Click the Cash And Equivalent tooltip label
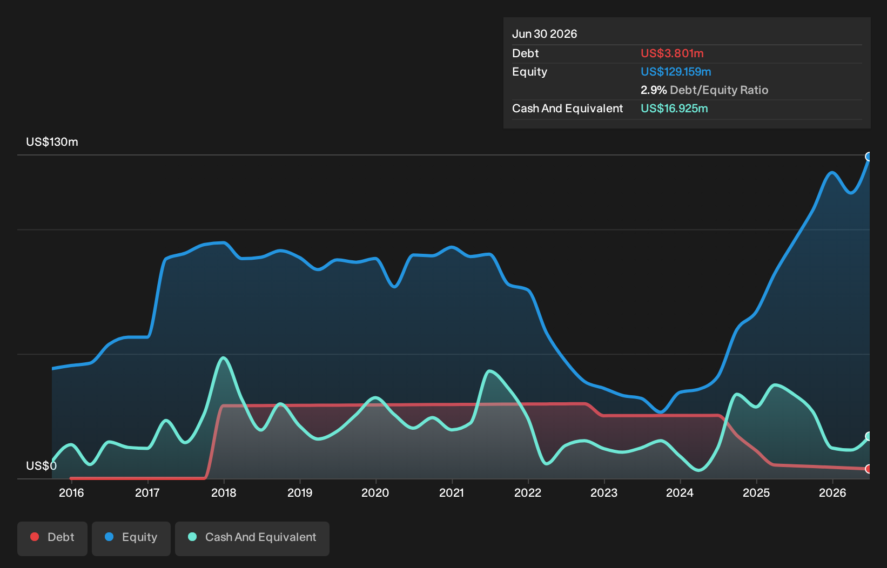This screenshot has height=568, width=887. point(568,109)
